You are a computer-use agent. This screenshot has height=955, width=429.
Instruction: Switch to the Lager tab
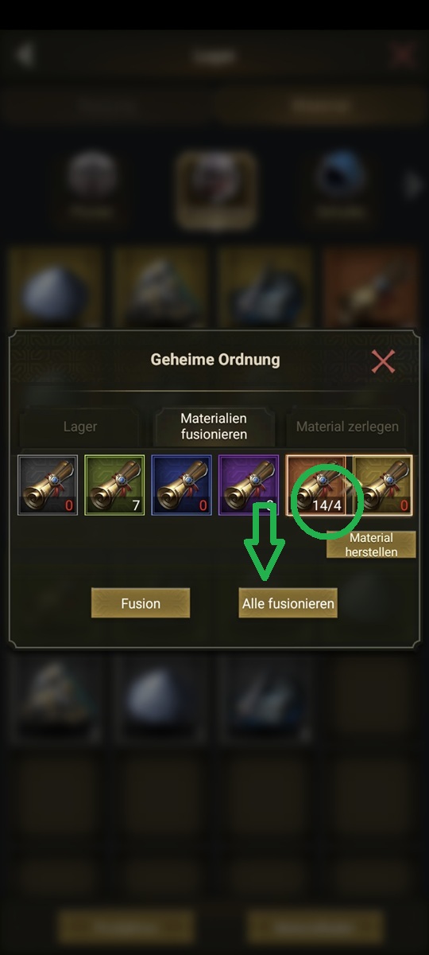click(80, 427)
